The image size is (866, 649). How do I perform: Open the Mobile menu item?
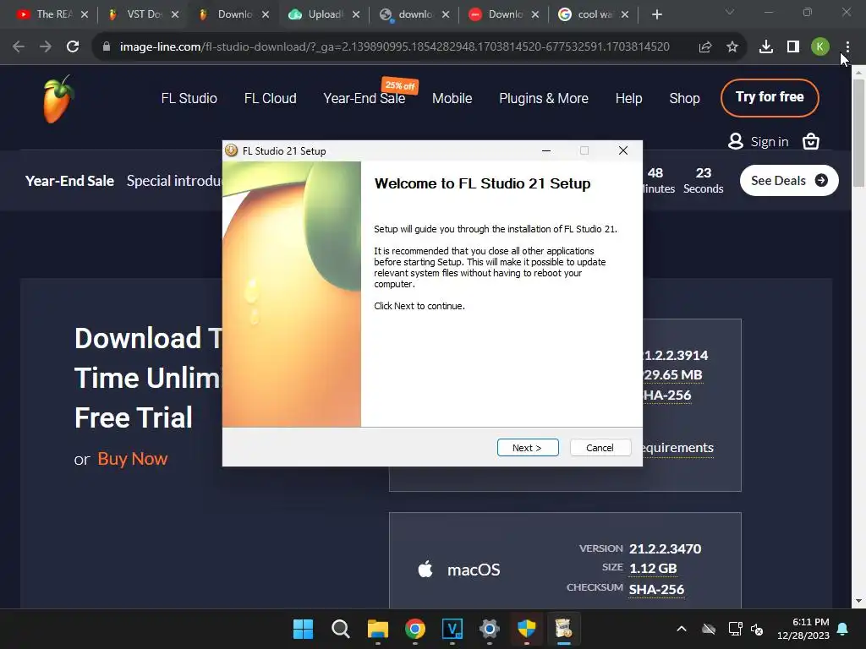coord(452,98)
